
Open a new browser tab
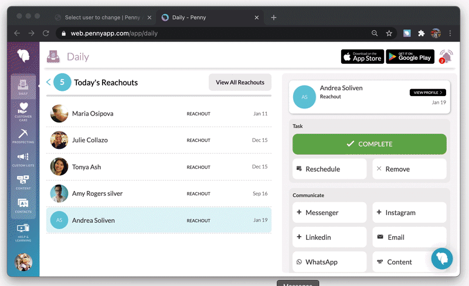[273, 18]
